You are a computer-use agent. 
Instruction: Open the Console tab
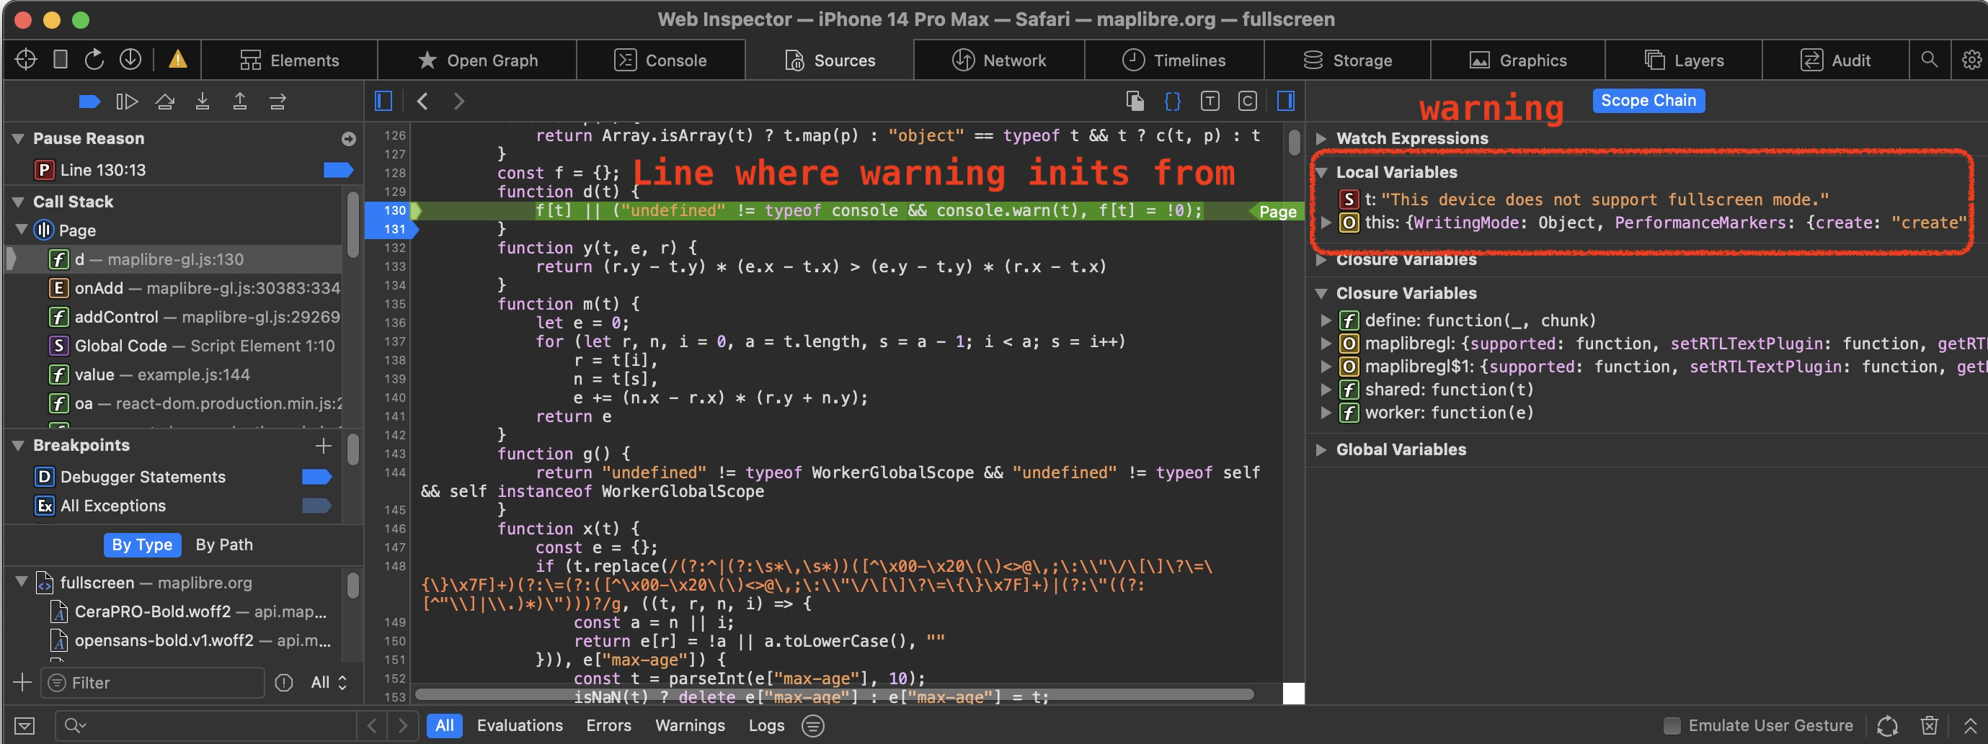662,59
